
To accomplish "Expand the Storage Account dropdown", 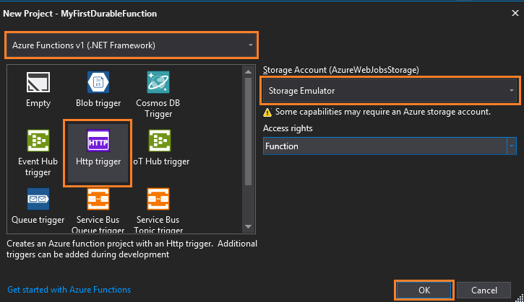I will [390, 91].
